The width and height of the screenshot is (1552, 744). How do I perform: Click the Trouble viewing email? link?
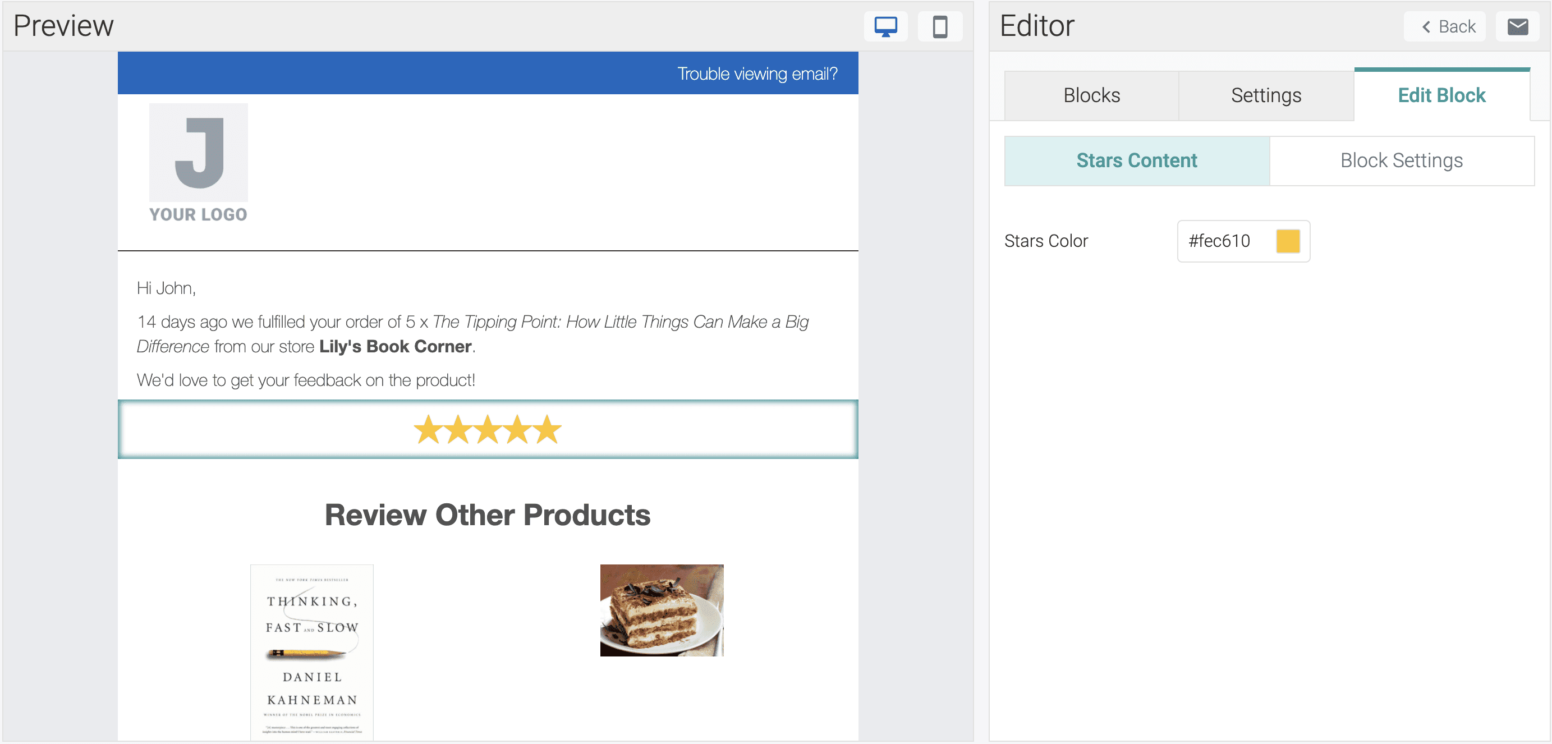click(757, 74)
